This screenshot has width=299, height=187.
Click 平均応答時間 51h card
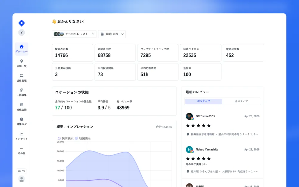pyautogui.click(x=158, y=72)
